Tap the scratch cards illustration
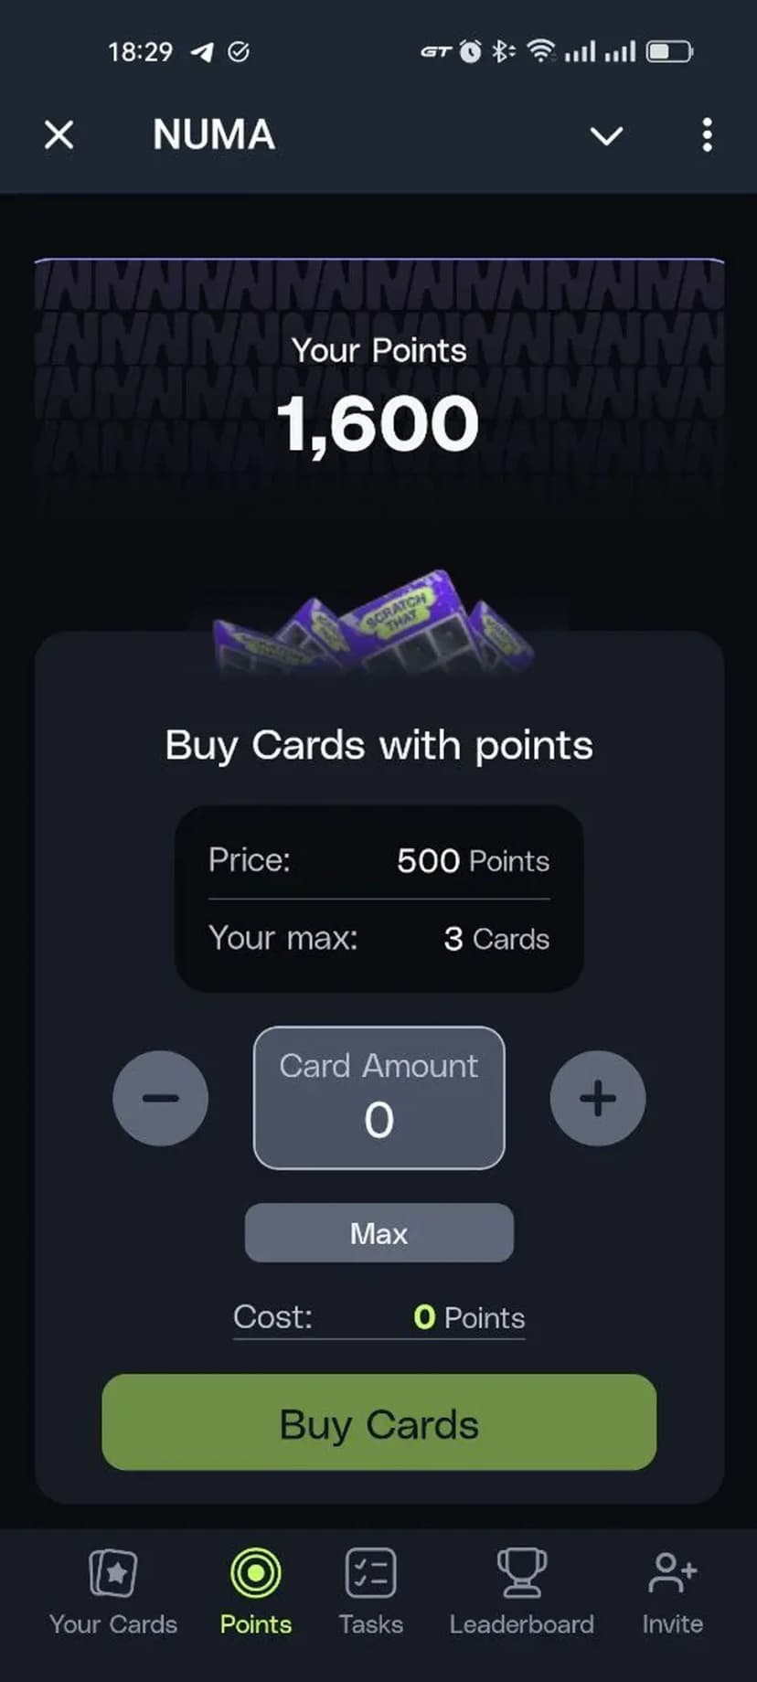The image size is (757, 1682). coord(375,623)
